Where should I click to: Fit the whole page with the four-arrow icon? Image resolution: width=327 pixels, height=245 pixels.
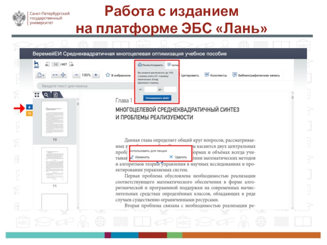coord(63,75)
